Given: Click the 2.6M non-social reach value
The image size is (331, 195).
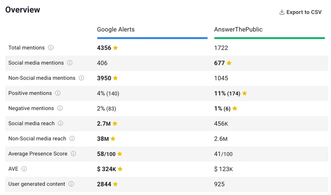Looking at the screenshot, I should (x=221, y=138).
